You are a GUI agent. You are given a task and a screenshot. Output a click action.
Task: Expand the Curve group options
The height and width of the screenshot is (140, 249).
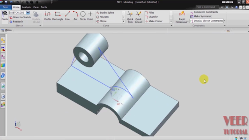click(171, 26)
